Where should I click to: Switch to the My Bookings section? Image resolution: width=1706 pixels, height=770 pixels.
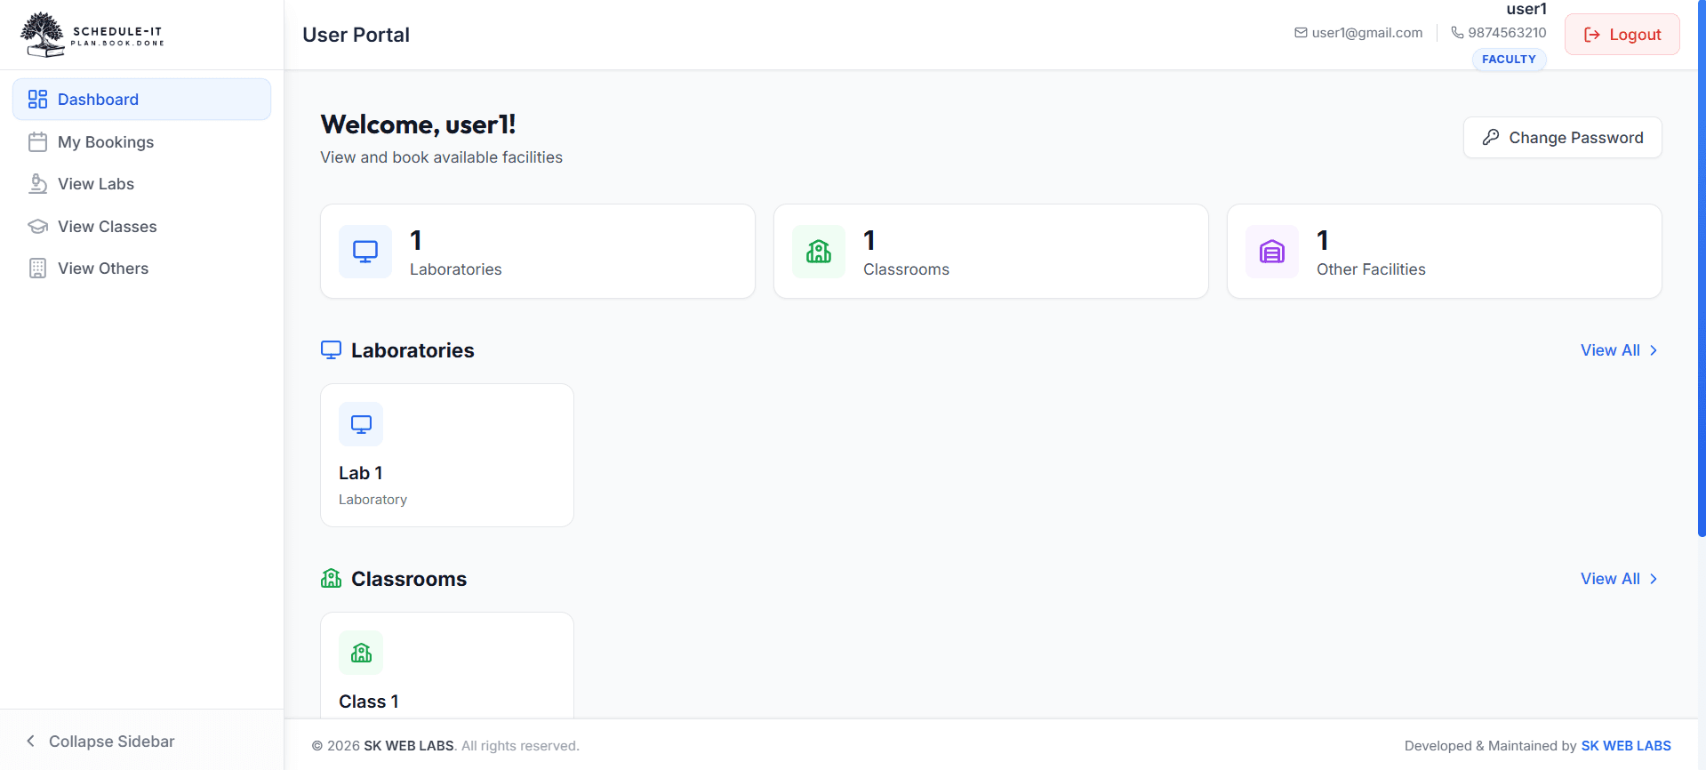105,141
